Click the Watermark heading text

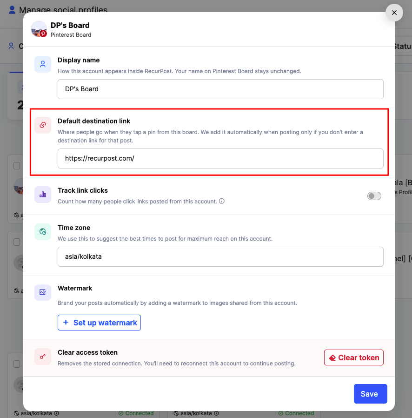coord(75,288)
